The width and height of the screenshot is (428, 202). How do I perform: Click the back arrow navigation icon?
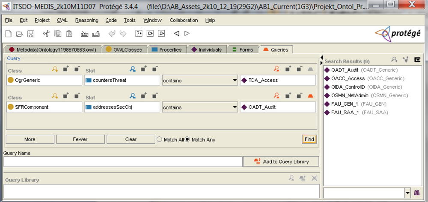coord(176,34)
